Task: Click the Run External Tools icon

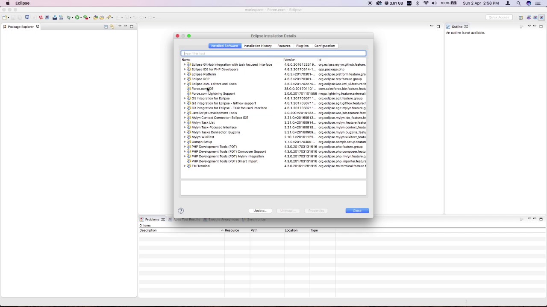Action: tap(86, 17)
